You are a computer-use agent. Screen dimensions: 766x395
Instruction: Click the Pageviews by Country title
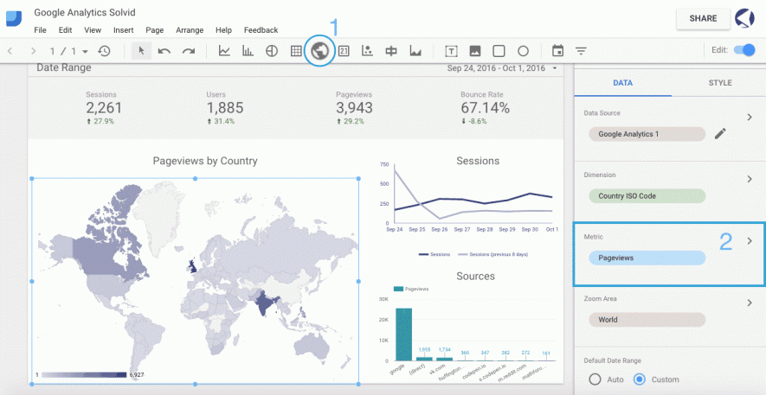pos(205,161)
